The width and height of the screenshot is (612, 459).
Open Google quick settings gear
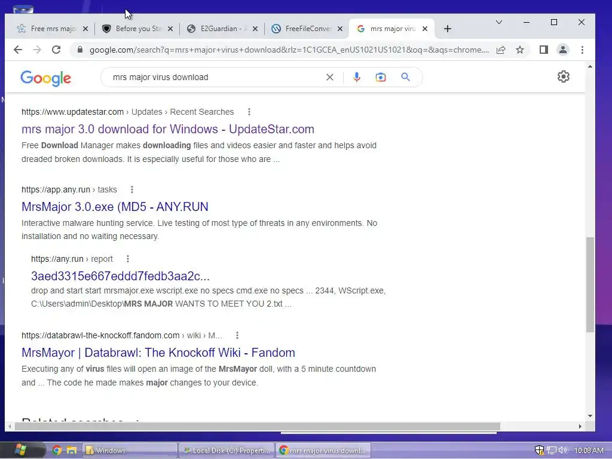(563, 76)
